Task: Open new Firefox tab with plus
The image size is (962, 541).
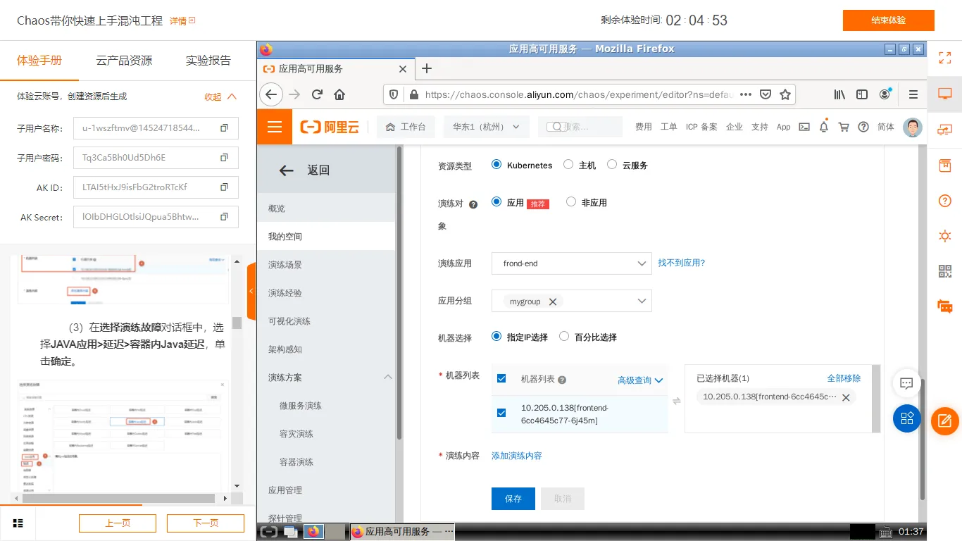Action: (x=426, y=68)
